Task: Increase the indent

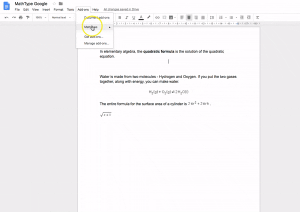Action: tap(248, 17)
